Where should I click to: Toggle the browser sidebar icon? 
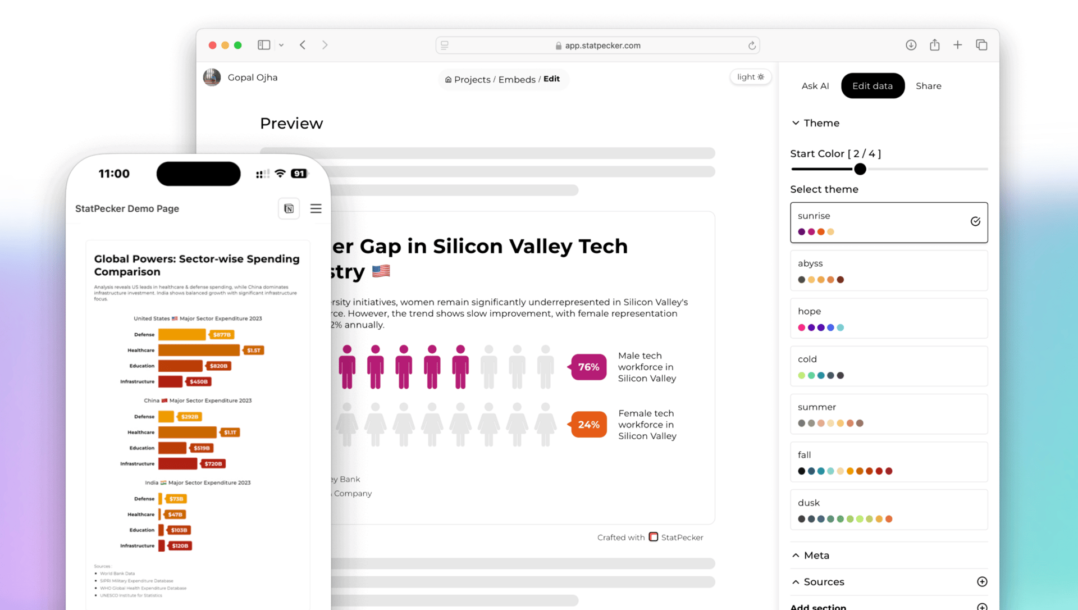(x=264, y=45)
